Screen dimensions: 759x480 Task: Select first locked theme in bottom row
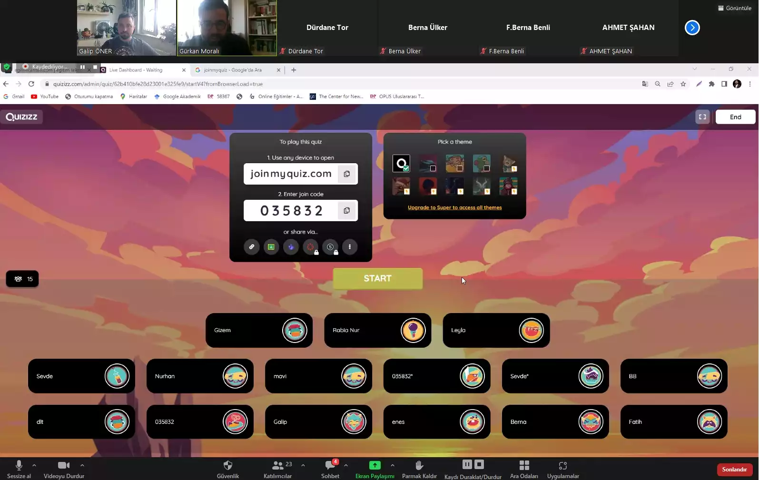click(x=401, y=186)
